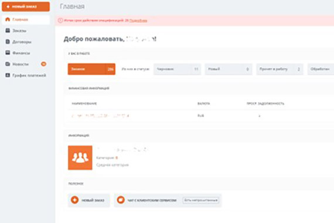This screenshot has height=223, width=334.
Task: Filter by the 'Принят в работу' status
Action: pos(280,69)
